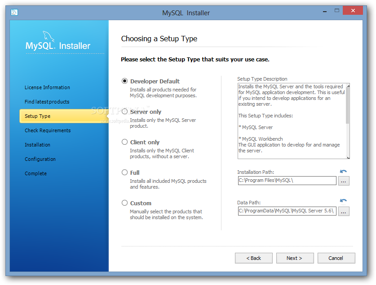Maximize the MySQL Installer window
Viewport: 376px width, 285px height.
(x=337, y=10)
